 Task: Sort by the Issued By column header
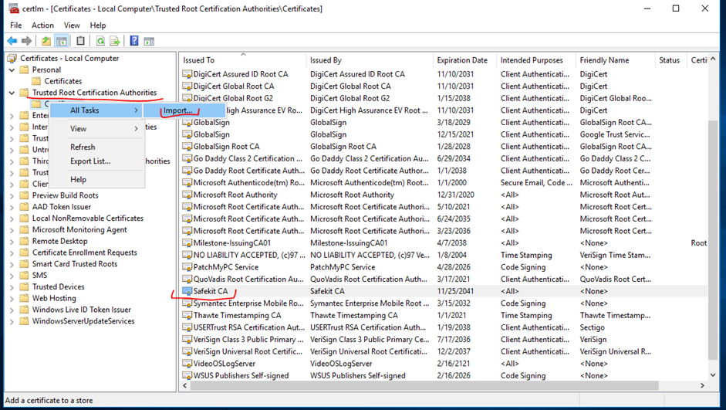[x=370, y=60]
